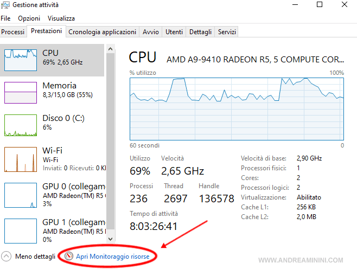Open Apri Monitoraggio risorse link
This screenshot has height=269, width=357.
pos(112,257)
